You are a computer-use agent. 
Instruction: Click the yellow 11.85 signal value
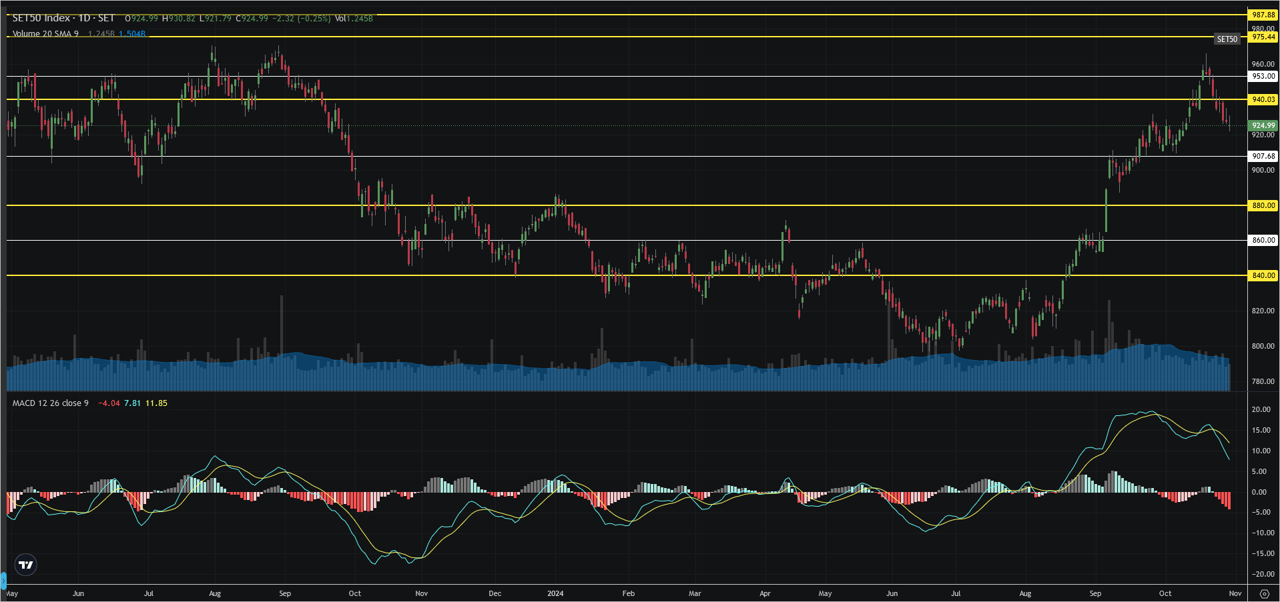tap(156, 403)
